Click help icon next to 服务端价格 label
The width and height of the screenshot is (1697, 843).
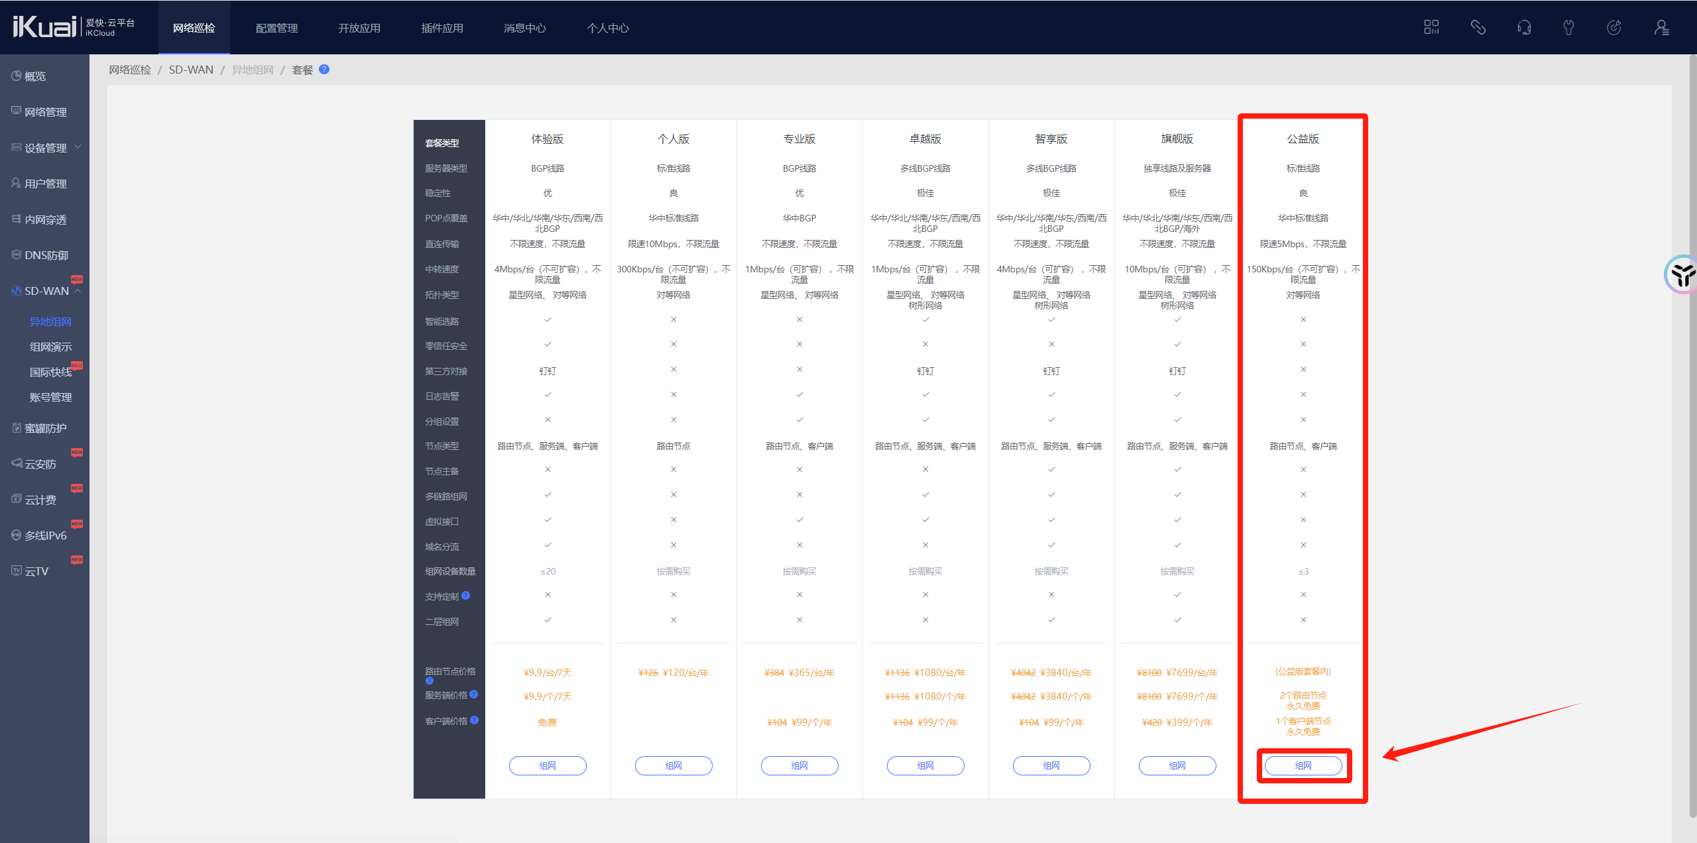474,695
